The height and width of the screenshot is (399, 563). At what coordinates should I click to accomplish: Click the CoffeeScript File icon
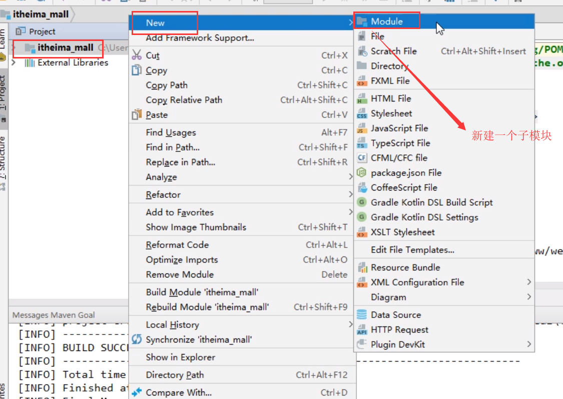pos(361,187)
